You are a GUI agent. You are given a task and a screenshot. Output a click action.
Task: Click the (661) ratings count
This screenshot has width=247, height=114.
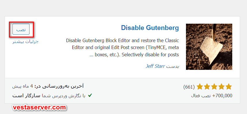[189, 87]
